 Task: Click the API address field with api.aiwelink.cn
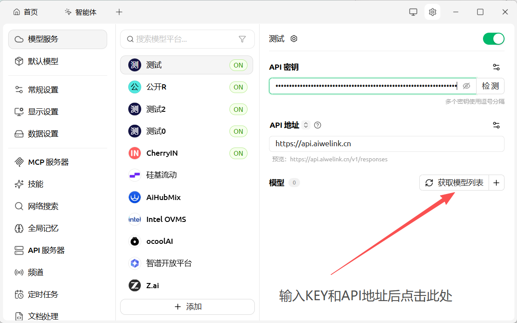(387, 144)
